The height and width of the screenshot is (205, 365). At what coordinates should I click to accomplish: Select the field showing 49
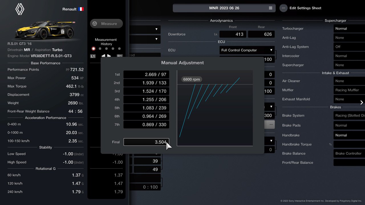click(147, 169)
